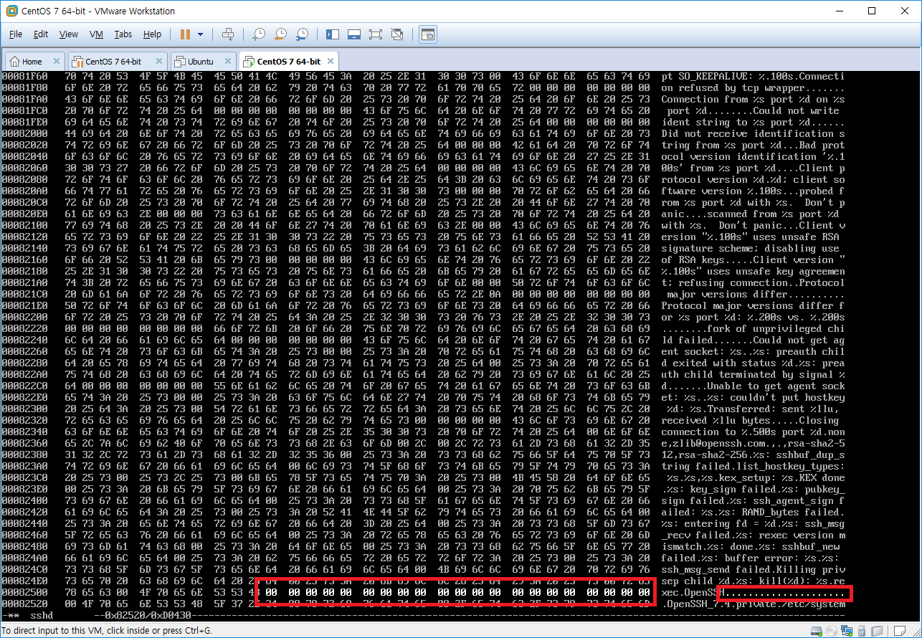Switch to the paused CentOS 7 64-bit tab
Image resolution: width=922 pixels, height=638 pixels.
[118, 61]
